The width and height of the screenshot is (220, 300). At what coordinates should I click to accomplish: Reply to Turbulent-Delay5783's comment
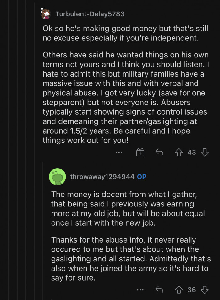tap(159, 153)
